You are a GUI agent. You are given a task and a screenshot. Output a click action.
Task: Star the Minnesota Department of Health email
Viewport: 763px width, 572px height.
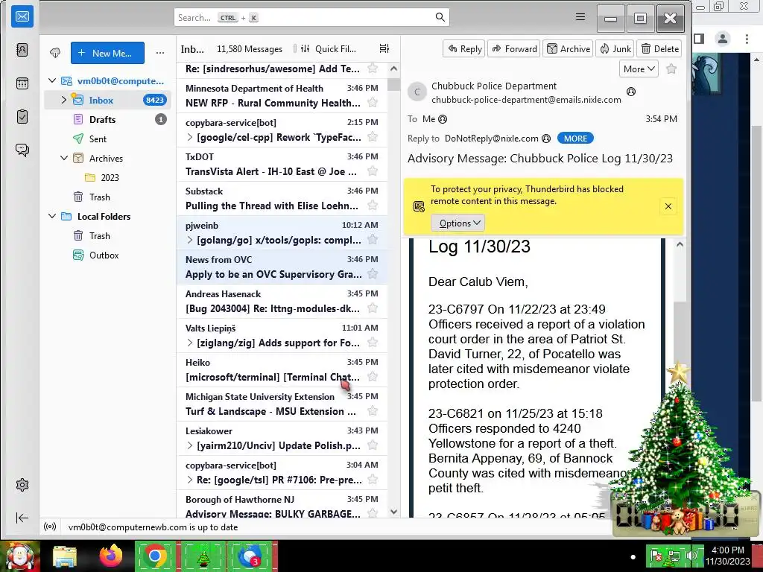(x=373, y=103)
